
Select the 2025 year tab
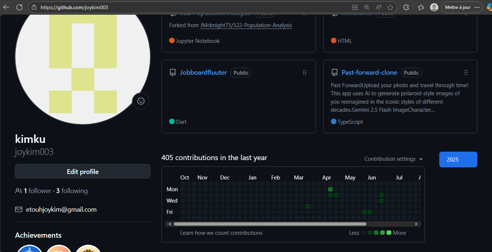coord(458,159)
